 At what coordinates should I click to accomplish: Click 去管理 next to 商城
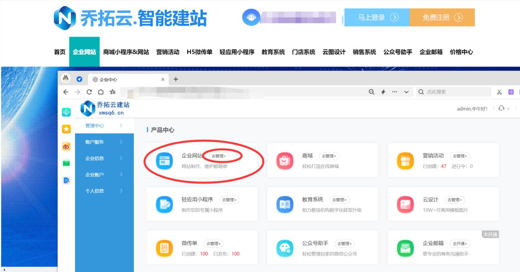(329, 156)
